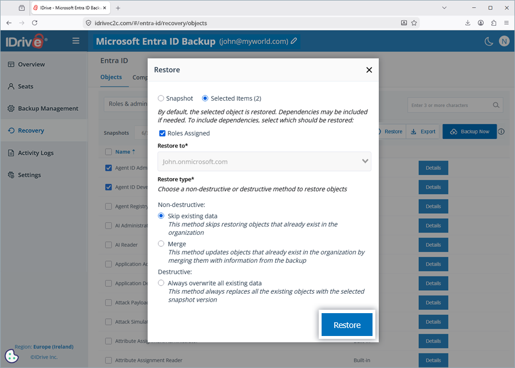This screenshot has width=515, height=368.
Task: Open Details for Agent ID Admin row
Action: (x=433, y=168)
